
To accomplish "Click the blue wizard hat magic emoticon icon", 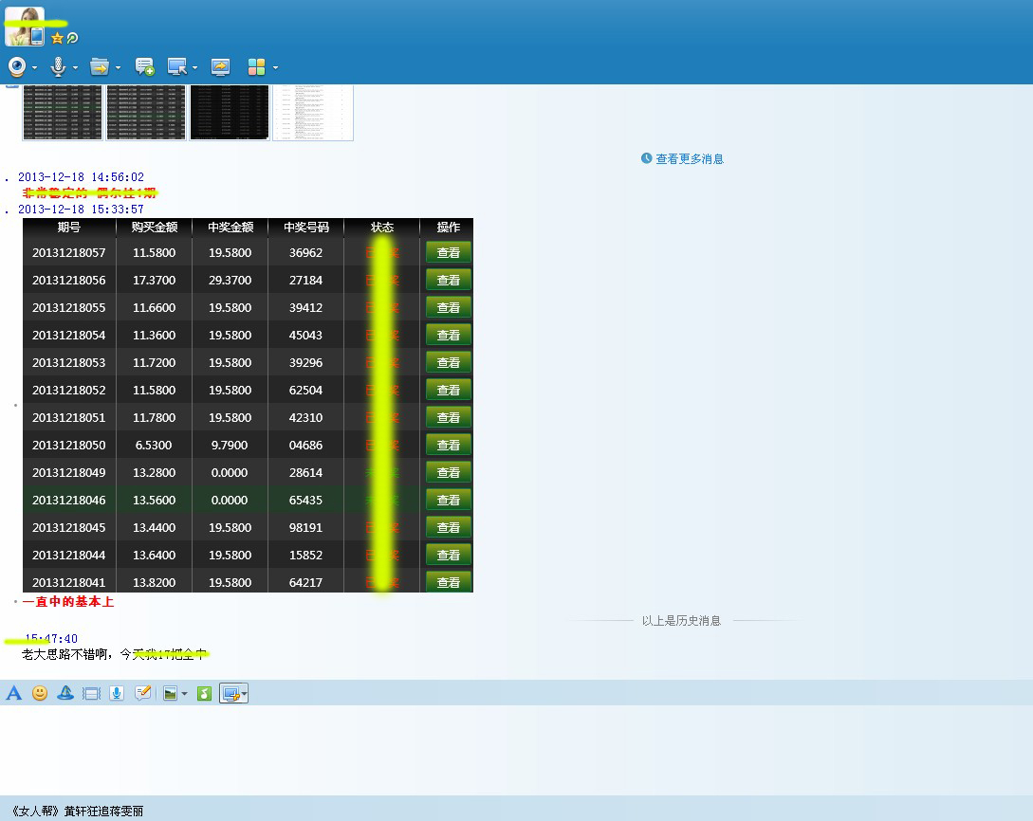I will pos(65,693).
